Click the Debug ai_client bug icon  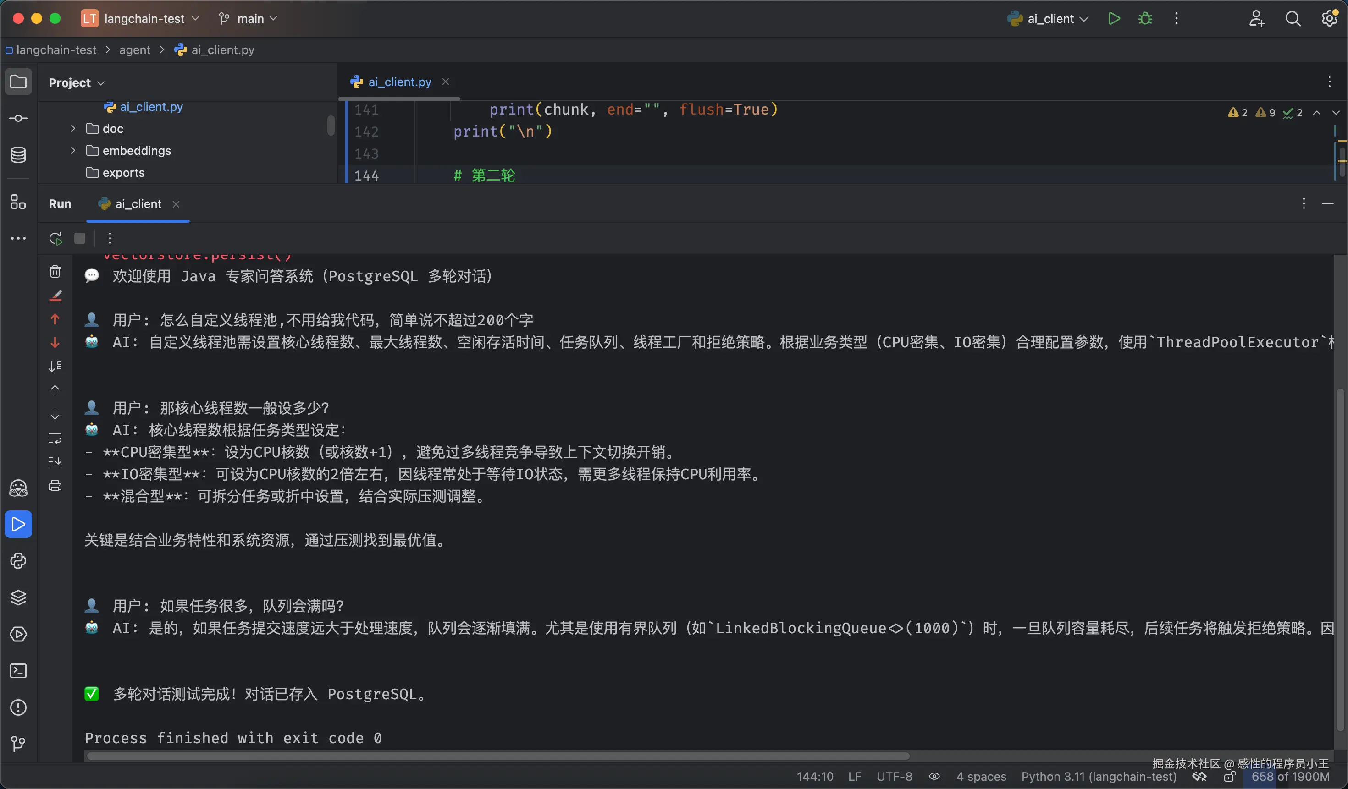1145,19
